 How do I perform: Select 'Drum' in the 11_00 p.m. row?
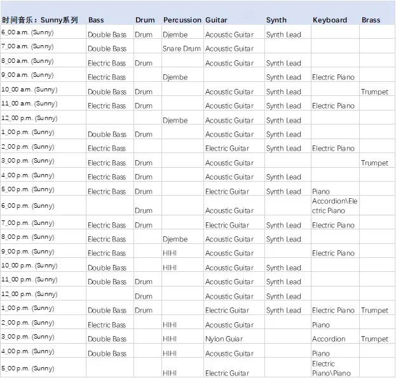(x=144, y=281)
